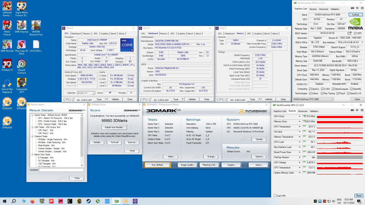Click Reset button in GPU-Z Sensors
Viewport: 365px width, 205px height.
coord(359,195)
